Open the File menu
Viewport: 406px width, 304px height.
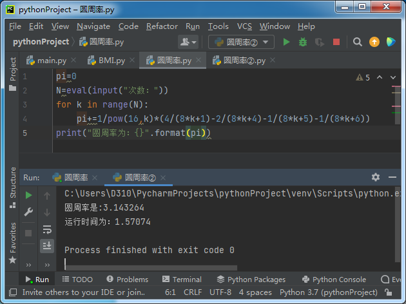pyautogui.click(x=15, y=26)
